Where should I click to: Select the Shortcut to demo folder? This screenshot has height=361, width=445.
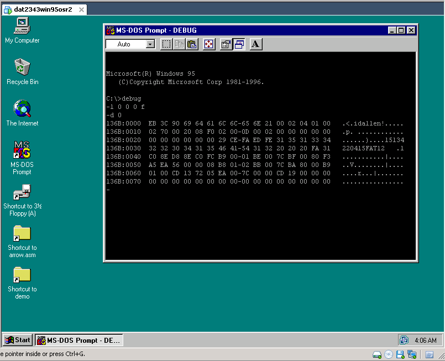[22, 275]
